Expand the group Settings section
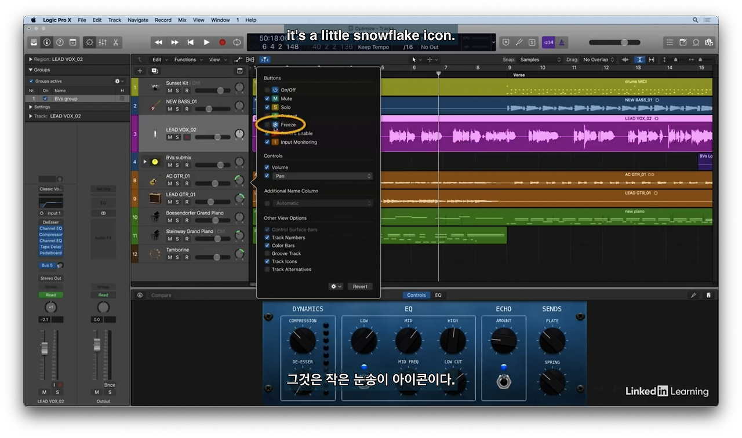 click(x=30, y=107)
